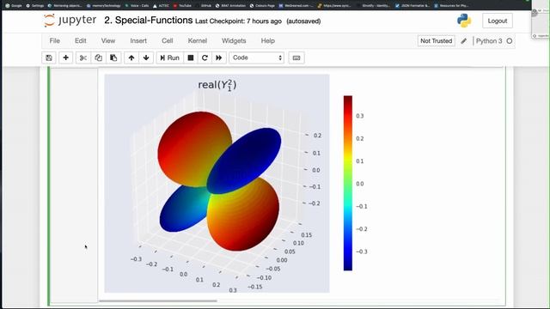
Task: Cut selected cells with the scissors icon
Action: pos(83,58)
